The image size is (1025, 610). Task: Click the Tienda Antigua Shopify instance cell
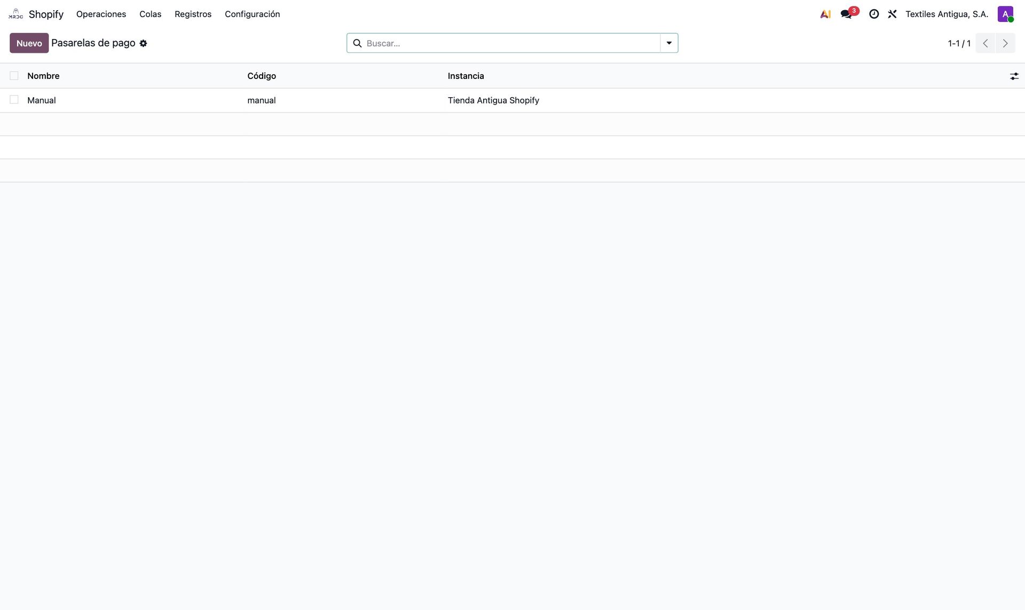pyautogui.click(x=493, y=100)
